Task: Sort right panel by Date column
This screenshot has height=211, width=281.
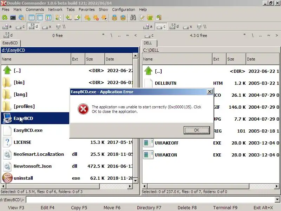Action: pyautogui.click(x=263, y=59)
